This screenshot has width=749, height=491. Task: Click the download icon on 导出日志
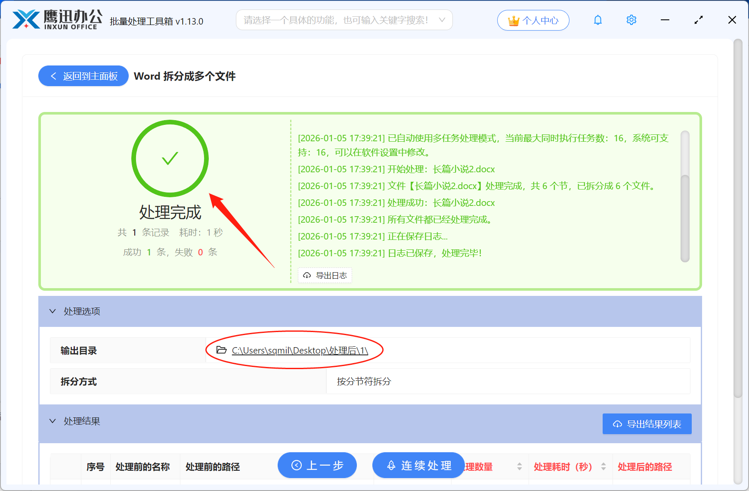(x=306, y=275)
